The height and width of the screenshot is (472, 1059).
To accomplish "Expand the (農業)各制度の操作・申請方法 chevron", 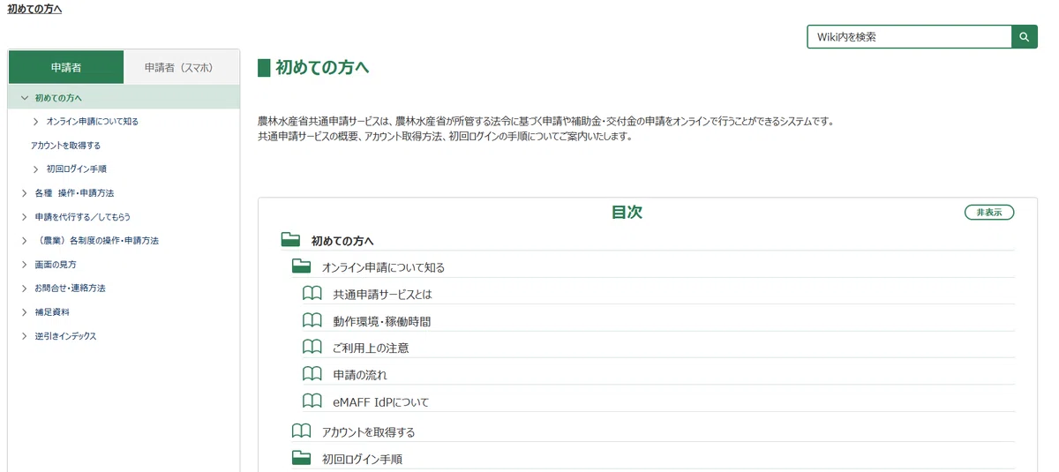I will tap(24, 240).
